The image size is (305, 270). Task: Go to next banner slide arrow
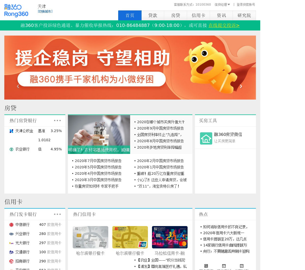[x=241, y=86]
